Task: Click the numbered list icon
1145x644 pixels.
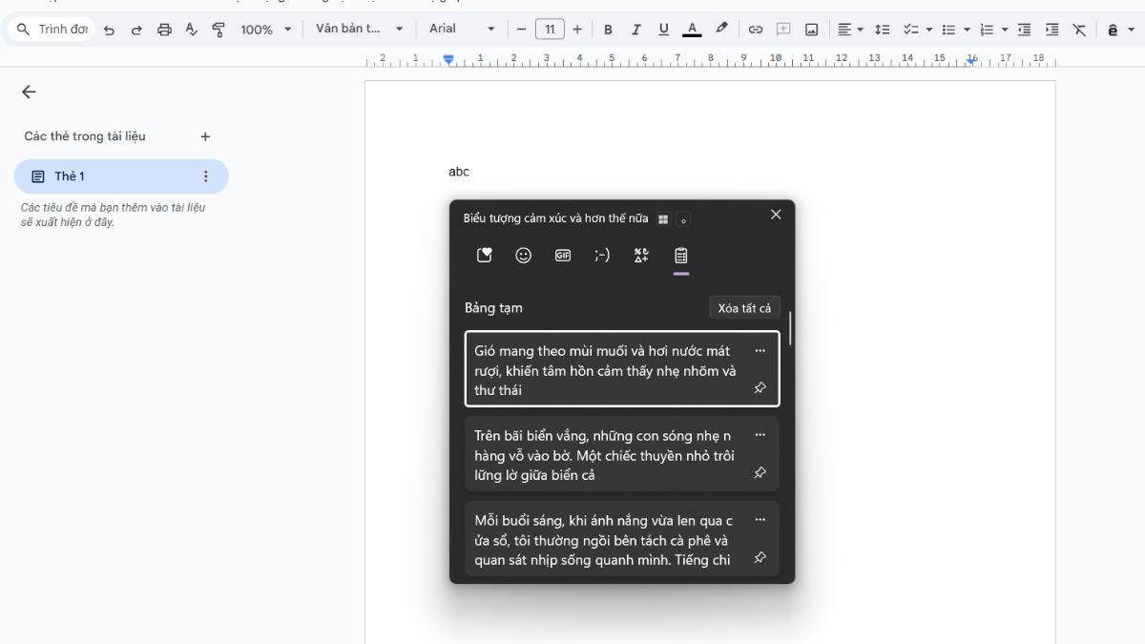Action: (x=987, y=30)
